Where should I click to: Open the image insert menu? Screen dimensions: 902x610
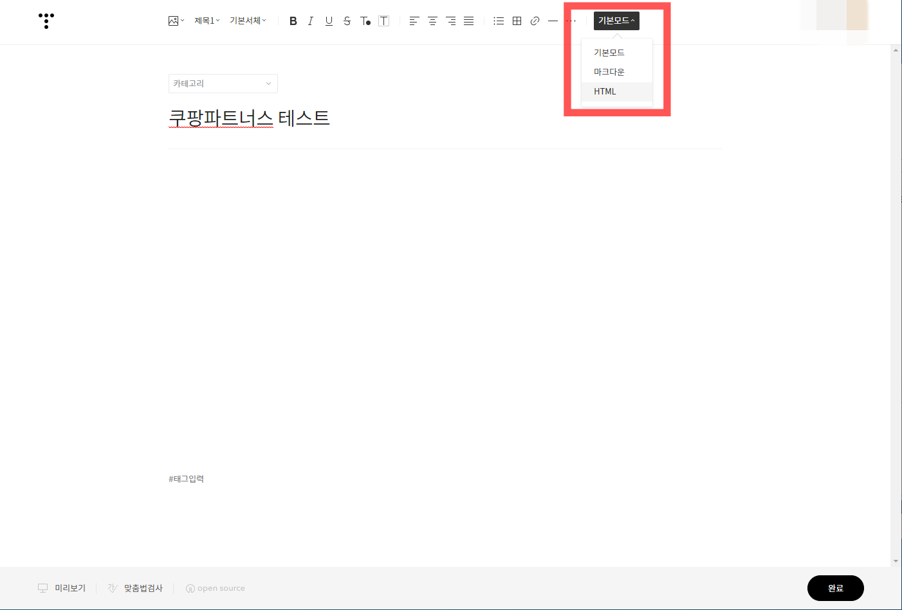tap(176, 21)
